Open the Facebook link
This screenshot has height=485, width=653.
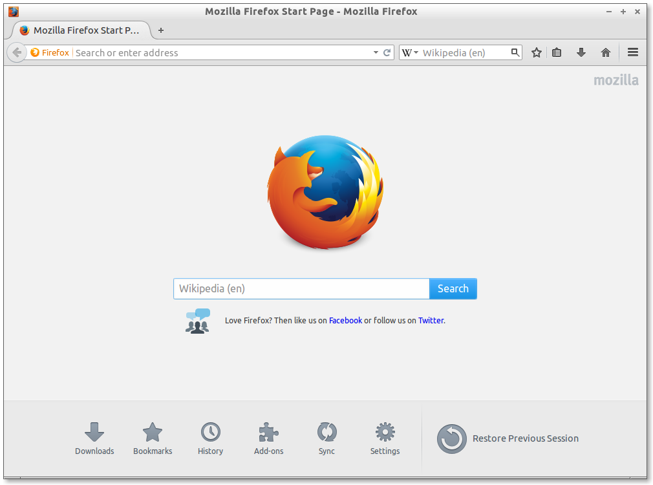point(345,320)
